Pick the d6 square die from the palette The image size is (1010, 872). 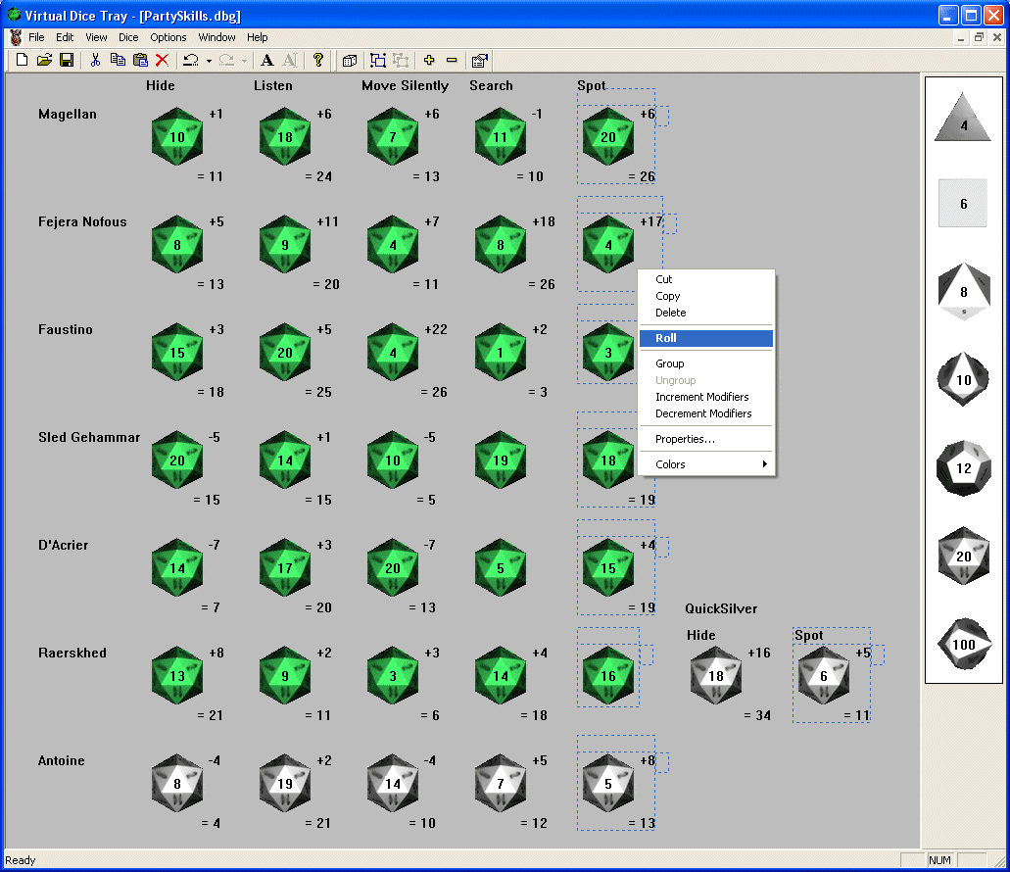tap(963, 203)
